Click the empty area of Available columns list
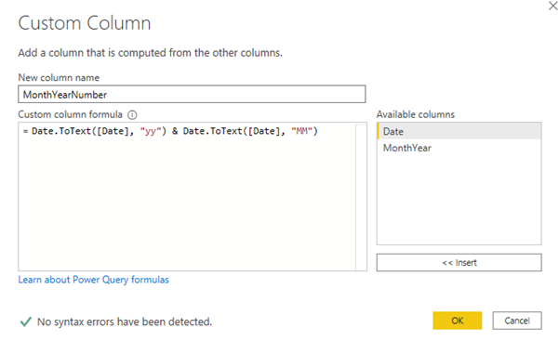Screen dimensions: 559x341 click(459, 200)
